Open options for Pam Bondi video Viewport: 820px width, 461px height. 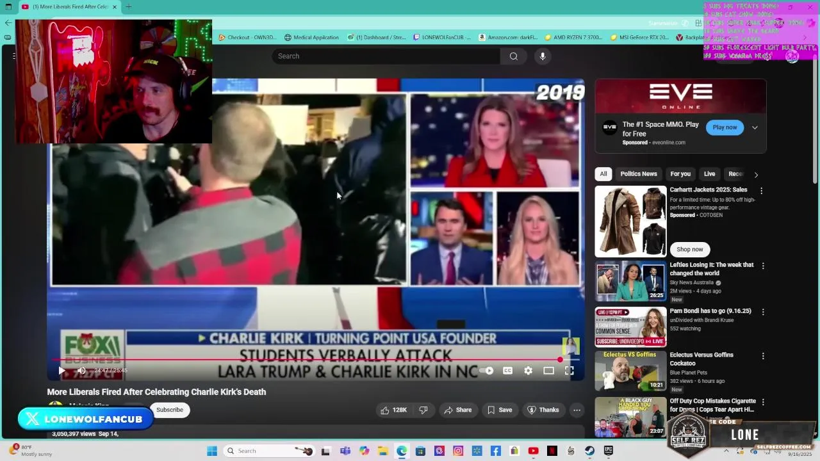[x=762, y=312]
